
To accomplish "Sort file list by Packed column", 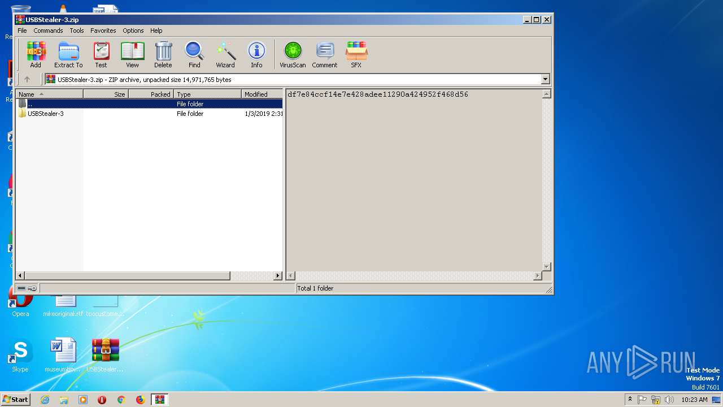I will coord(151,94).
